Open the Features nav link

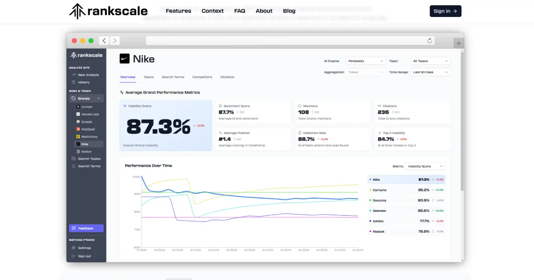(x=178, y=11)
